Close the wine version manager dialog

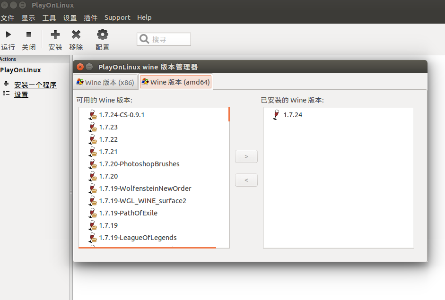(x=80, y=67)
